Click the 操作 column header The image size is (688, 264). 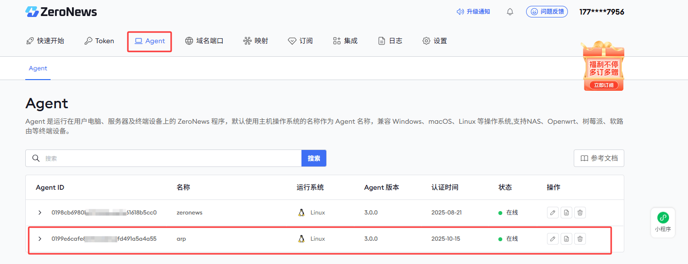[554, 187]
